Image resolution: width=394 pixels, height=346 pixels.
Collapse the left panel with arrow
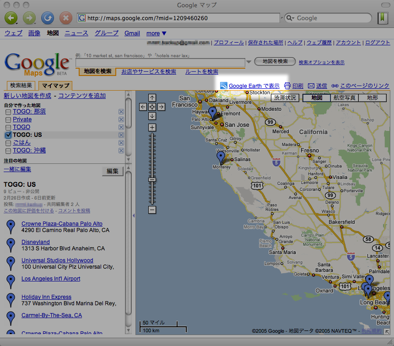coord(134,216)
